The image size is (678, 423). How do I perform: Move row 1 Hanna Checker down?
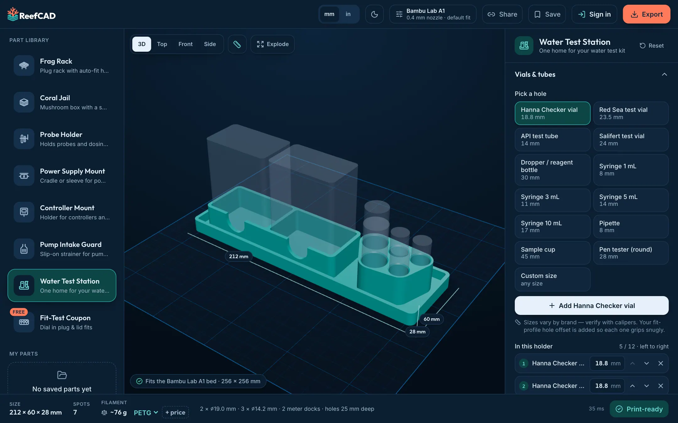647,363
